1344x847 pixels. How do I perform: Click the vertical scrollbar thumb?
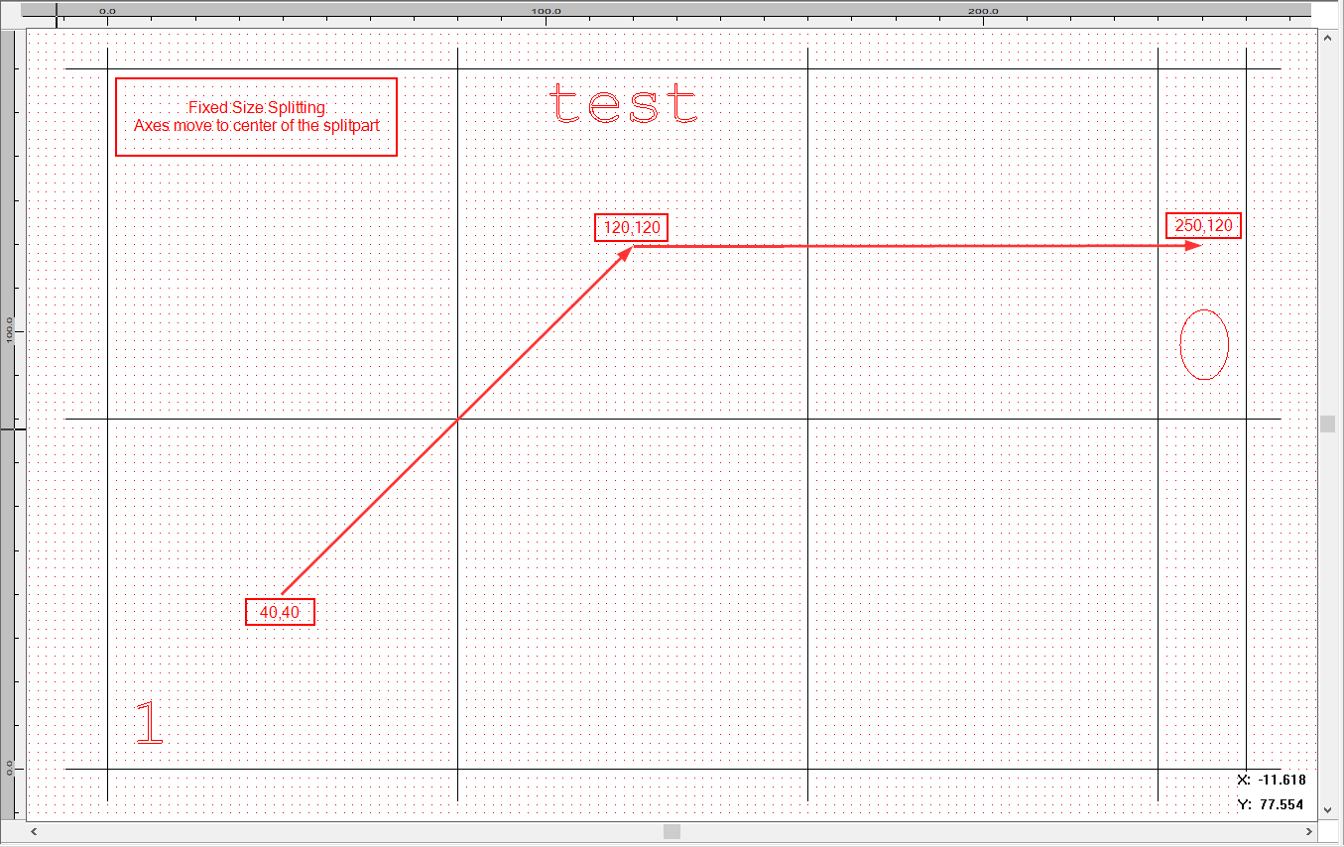click(1327, 423)
